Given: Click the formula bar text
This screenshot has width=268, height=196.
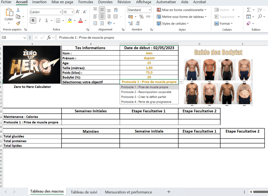Looking at the screenshot, I should point(87,38).
